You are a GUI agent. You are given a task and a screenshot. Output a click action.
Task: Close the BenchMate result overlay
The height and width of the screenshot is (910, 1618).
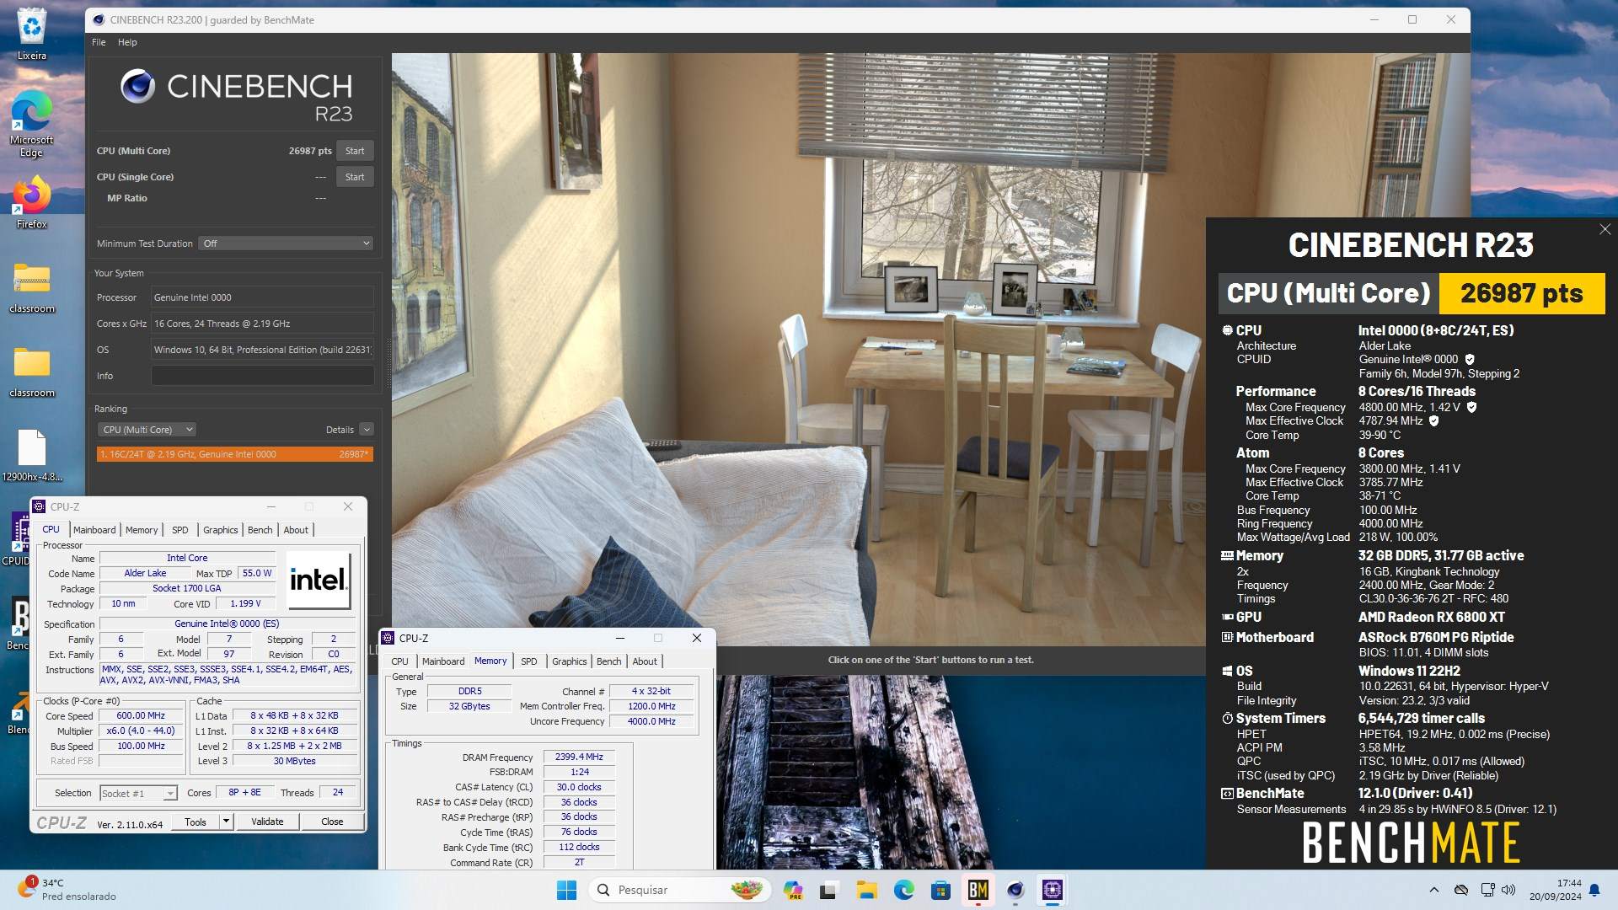(1605, 229)
